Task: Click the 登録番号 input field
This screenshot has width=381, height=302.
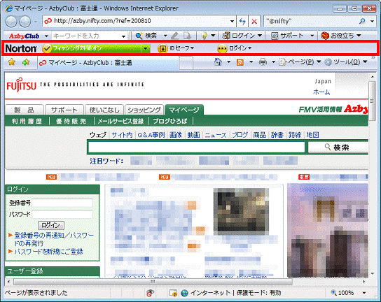Action: point(62,203)
